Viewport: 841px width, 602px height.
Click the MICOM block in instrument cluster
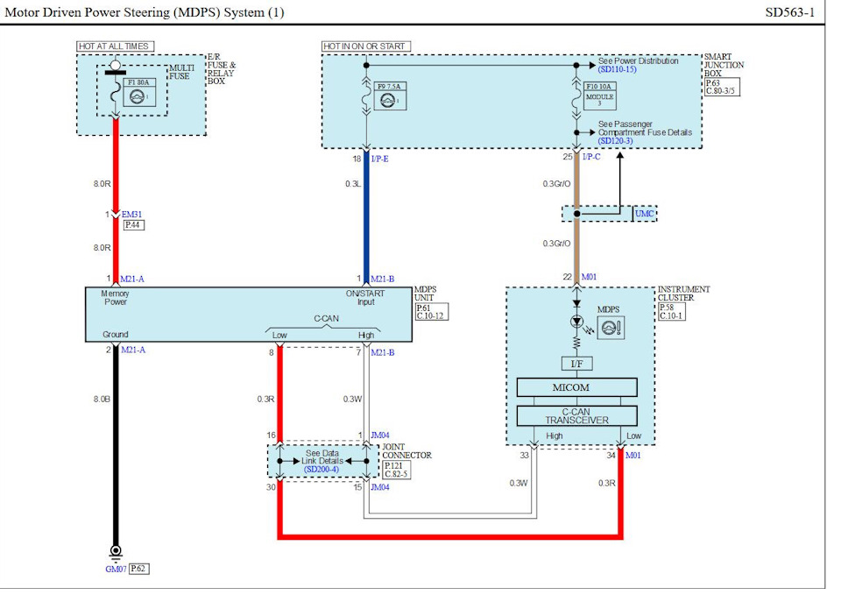(576, 387)
